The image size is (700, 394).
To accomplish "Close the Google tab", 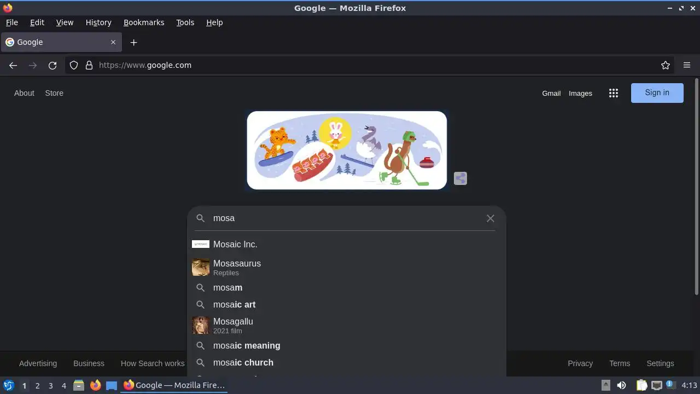I will tap(113, 42).
